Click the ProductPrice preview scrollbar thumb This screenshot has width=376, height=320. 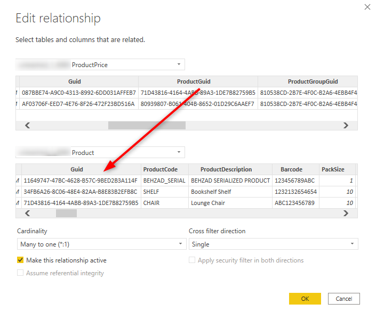(147, 125)
